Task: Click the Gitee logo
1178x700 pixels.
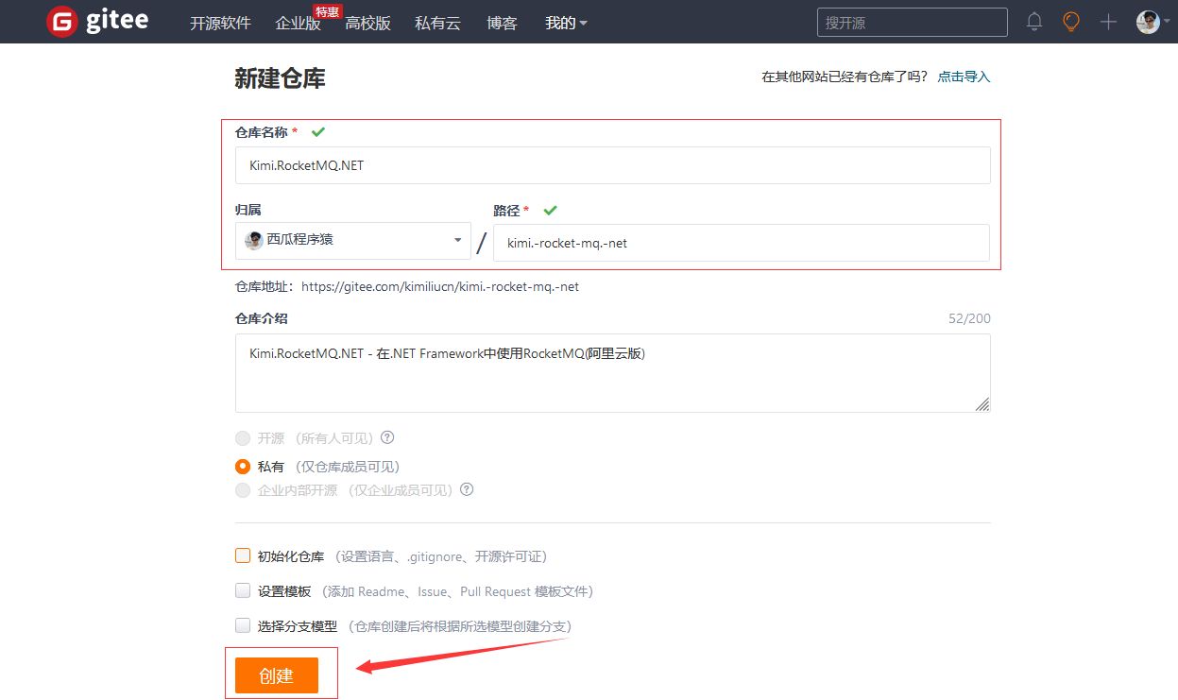Action: [x=94, y=20]
